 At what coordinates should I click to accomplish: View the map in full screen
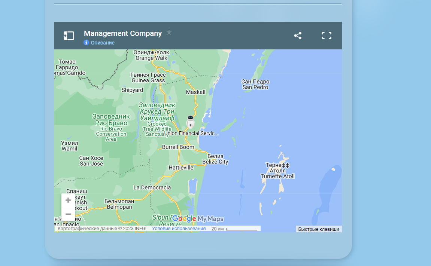327,36
